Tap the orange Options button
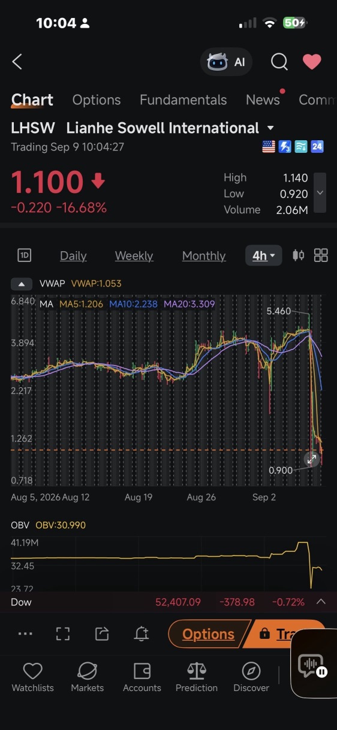This screenshot has height=730, width=337. tap(209, 634)
